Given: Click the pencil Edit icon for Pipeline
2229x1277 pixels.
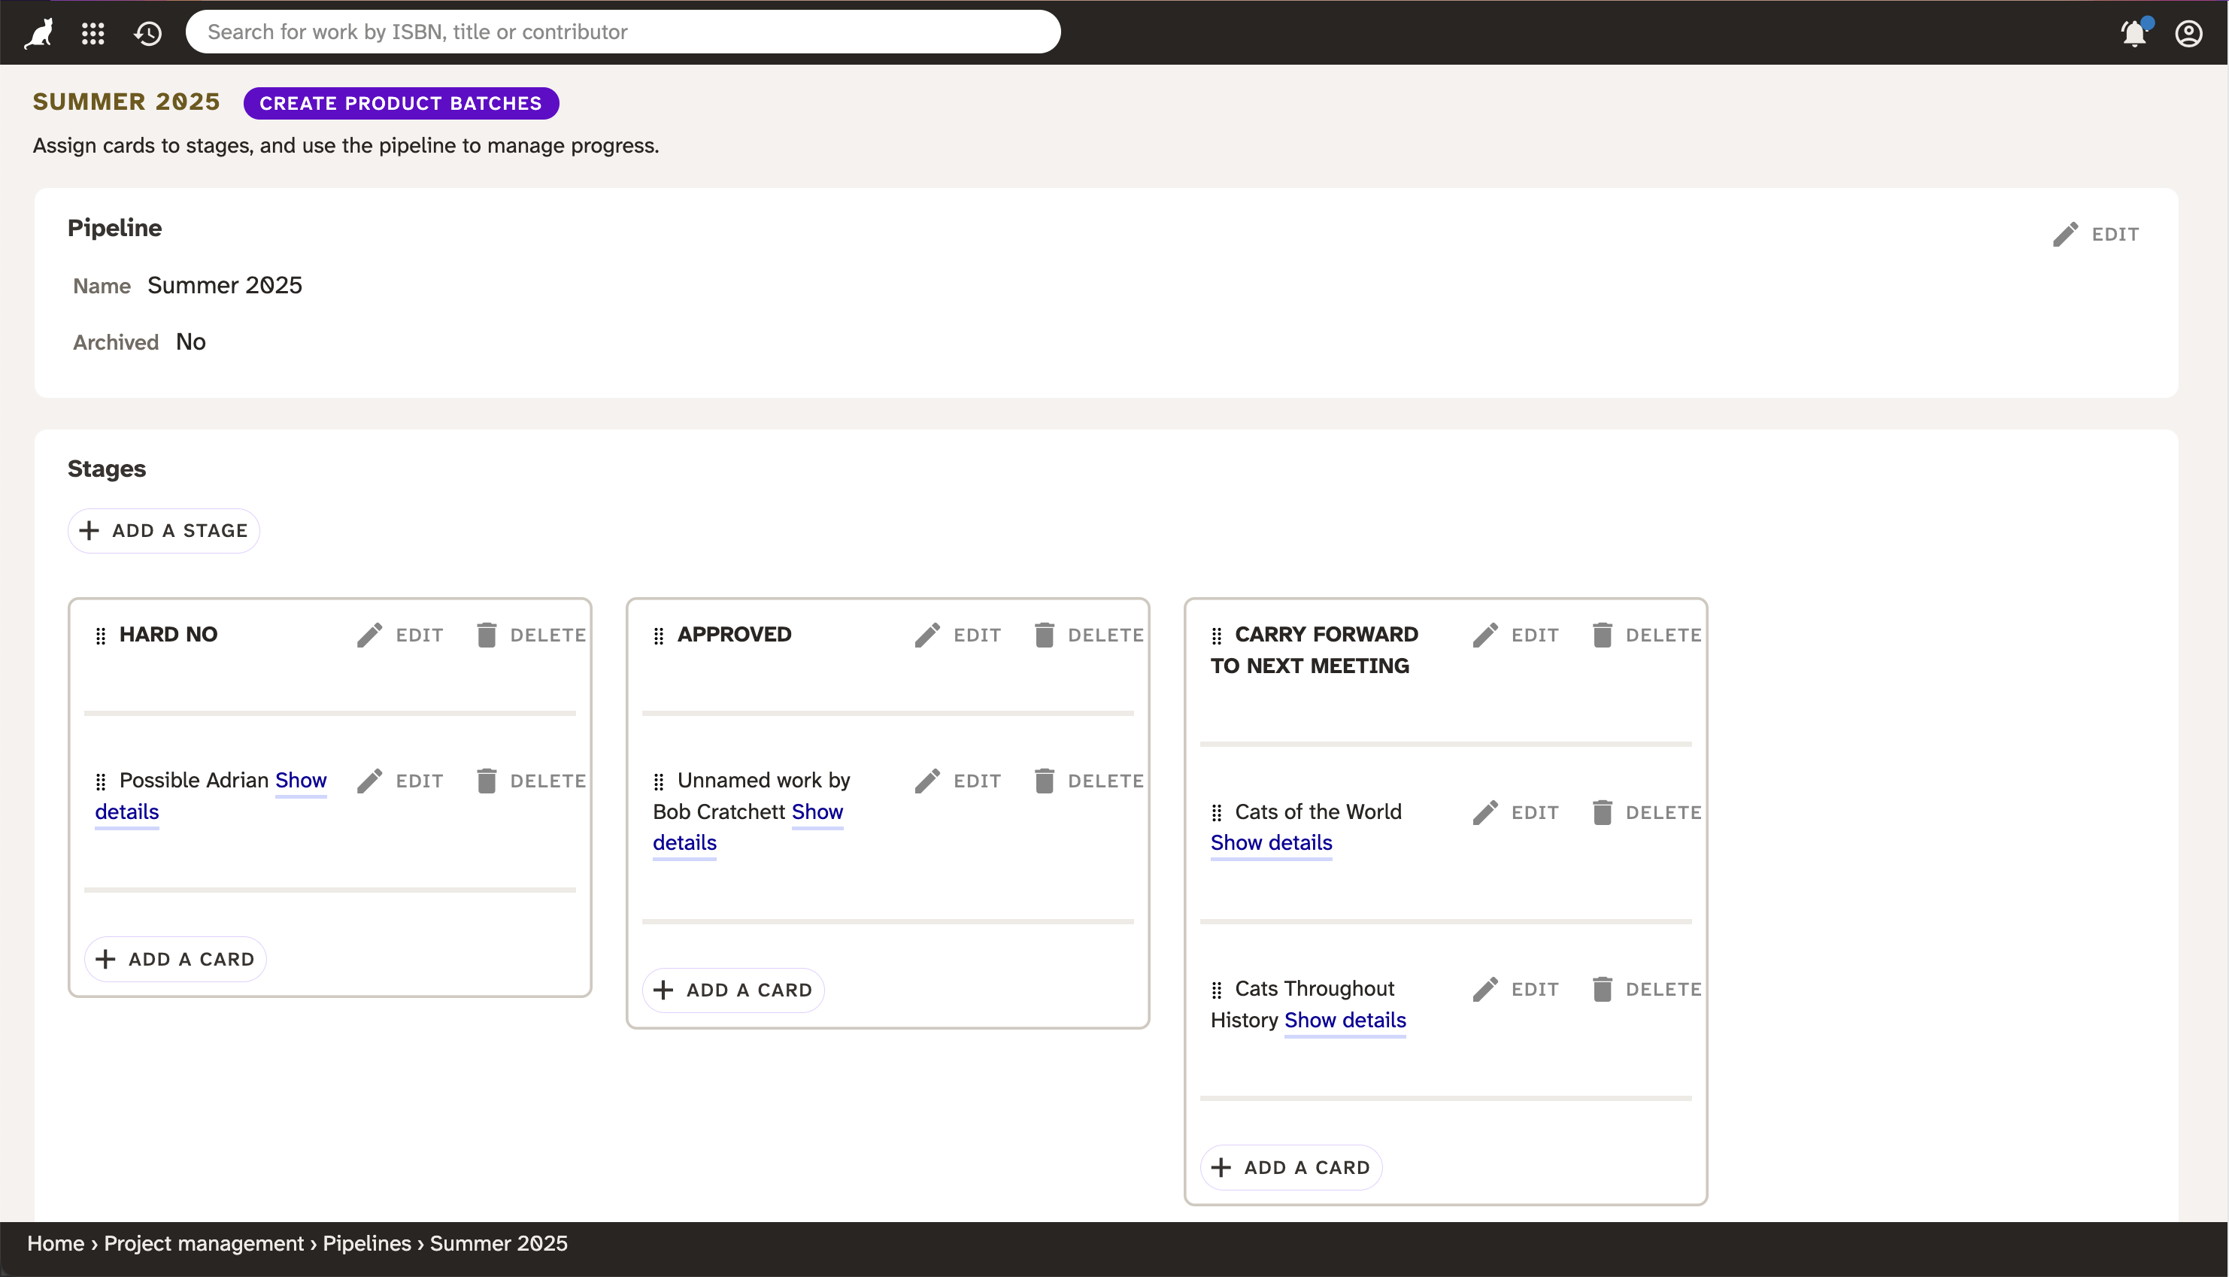Looking at the screenshot, I should tap(2066, 234).
